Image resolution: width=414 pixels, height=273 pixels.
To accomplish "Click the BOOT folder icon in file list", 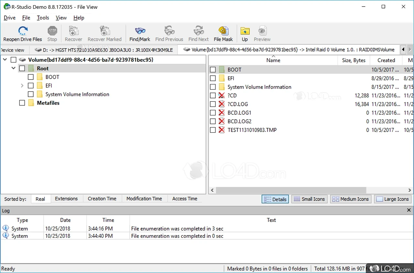I will 222,70.
